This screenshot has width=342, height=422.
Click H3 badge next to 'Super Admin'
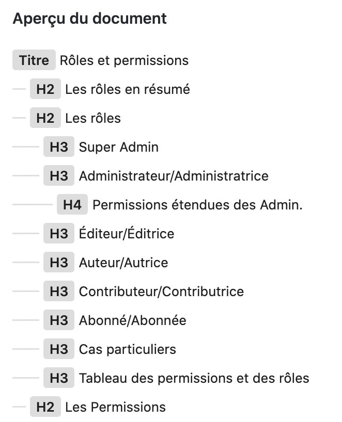click(59, 147)
